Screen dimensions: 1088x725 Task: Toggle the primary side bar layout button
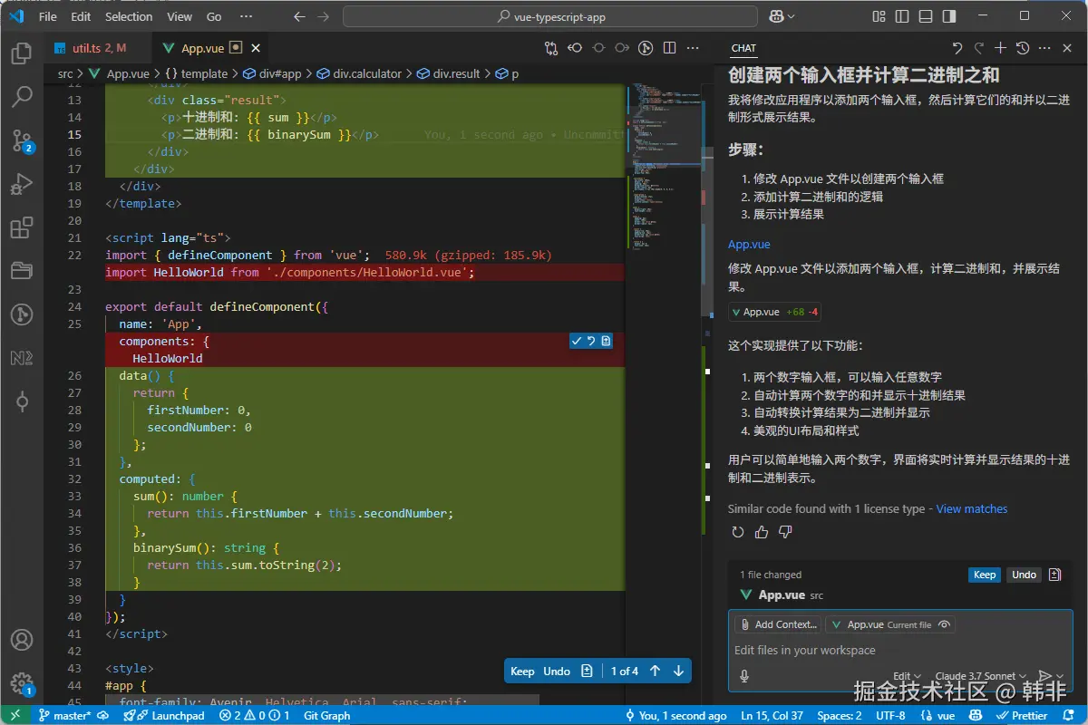(901, 16)
